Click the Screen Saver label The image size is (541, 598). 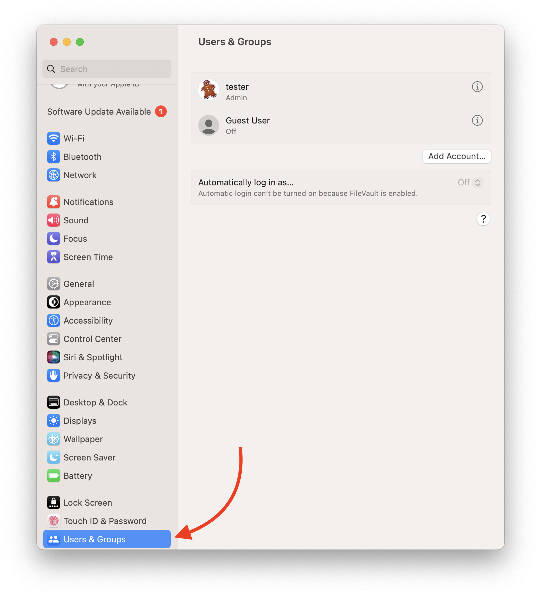click(89, 458)
